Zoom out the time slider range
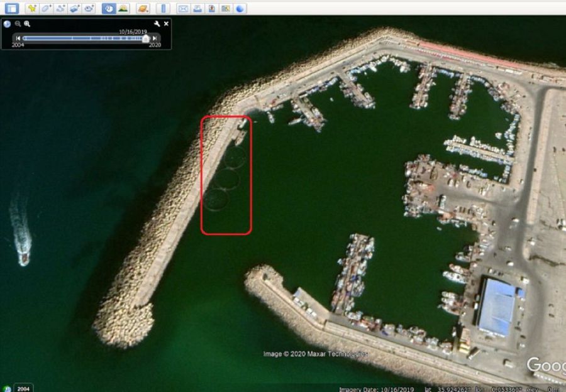566x392 pixels. click(x=18, y=24)
